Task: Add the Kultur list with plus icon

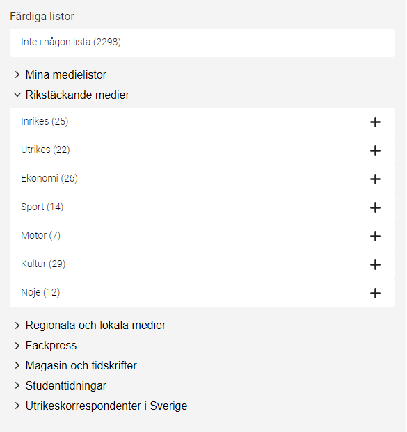Action: (x=375, y=265)
